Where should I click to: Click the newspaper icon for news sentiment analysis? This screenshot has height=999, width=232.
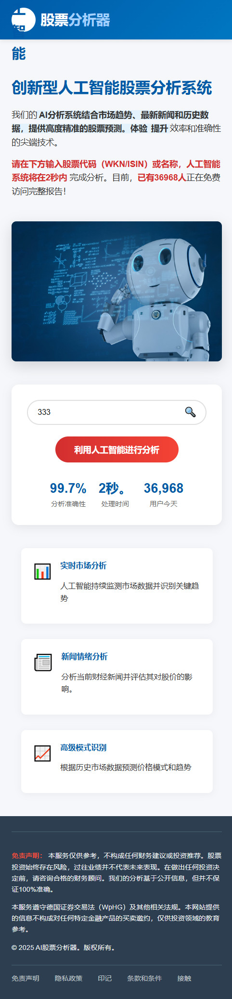pos(43,662)
